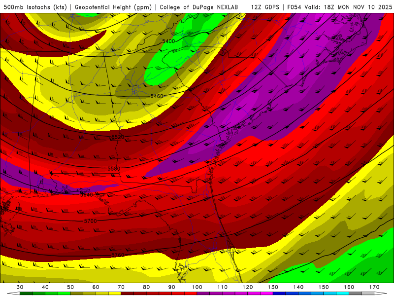Click the 'College of DuPage NEXLAB' credit text
Screen dimensions: 394x296
tap(199, 7)
